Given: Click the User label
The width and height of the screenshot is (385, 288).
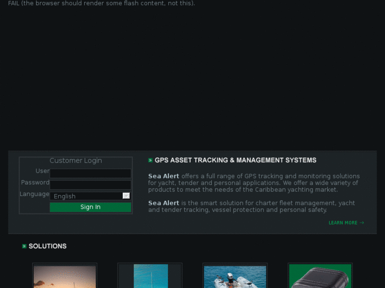Looking at the screenshot, I should tap(42, 171).
